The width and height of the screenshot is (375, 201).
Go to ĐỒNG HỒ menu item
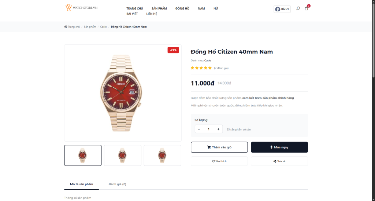tap(182, 8)
